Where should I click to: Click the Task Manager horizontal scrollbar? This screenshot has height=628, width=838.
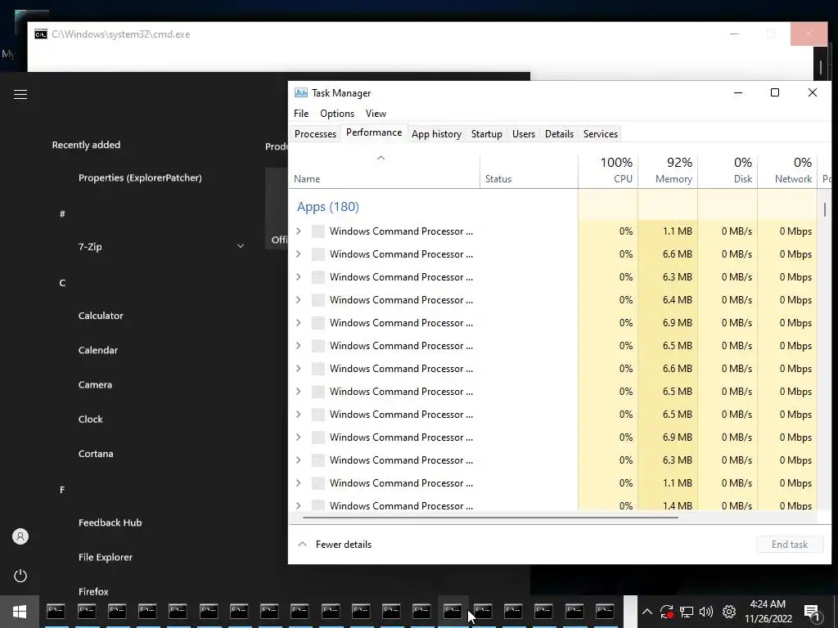(x=491, y=518)
